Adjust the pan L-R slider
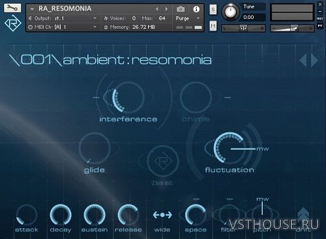The width and height of the screenshot is (326, 239). click(x=243, y=28)
